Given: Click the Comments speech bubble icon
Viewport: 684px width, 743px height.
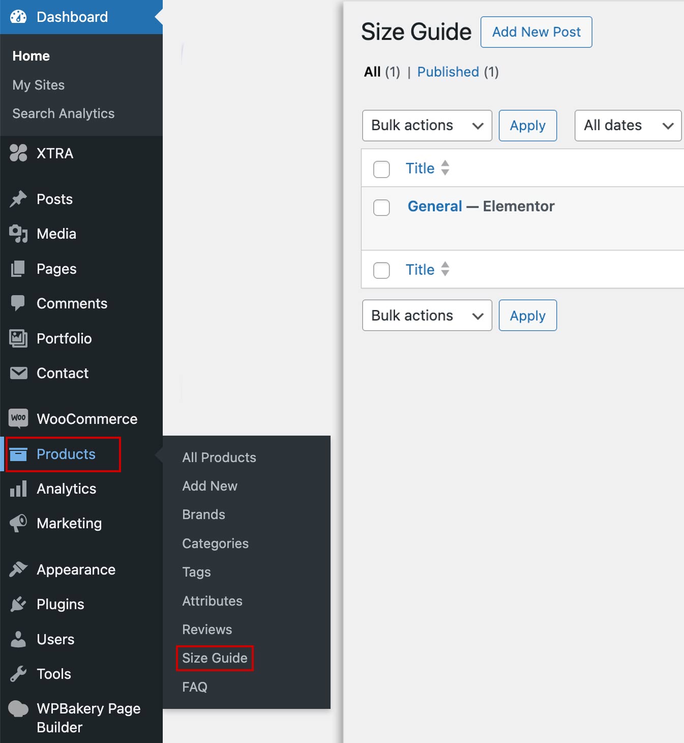Looking at the screenshot, I should click(x=18, y=303).
